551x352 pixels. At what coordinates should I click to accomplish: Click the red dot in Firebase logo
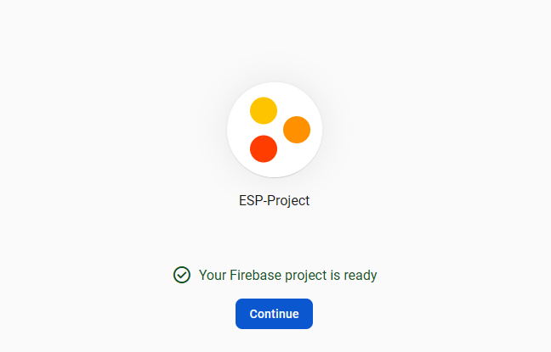coord(264,148)
